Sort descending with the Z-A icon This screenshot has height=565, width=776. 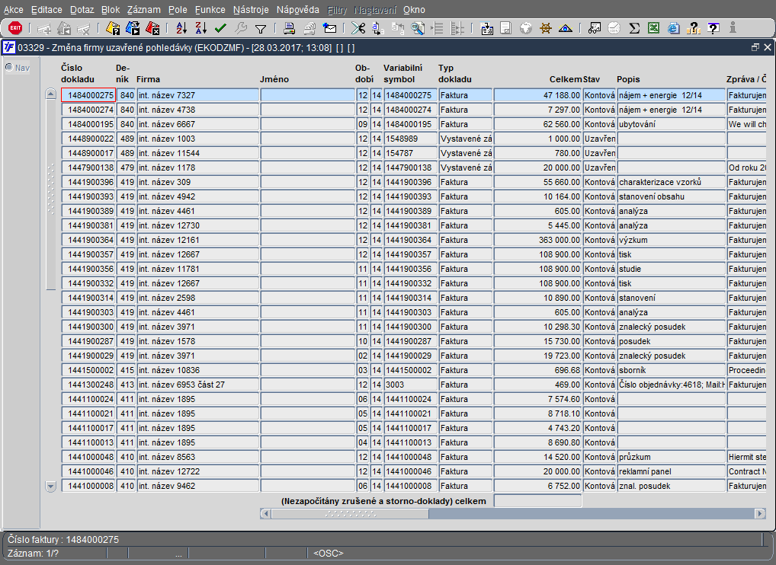[x=200, y=28]
